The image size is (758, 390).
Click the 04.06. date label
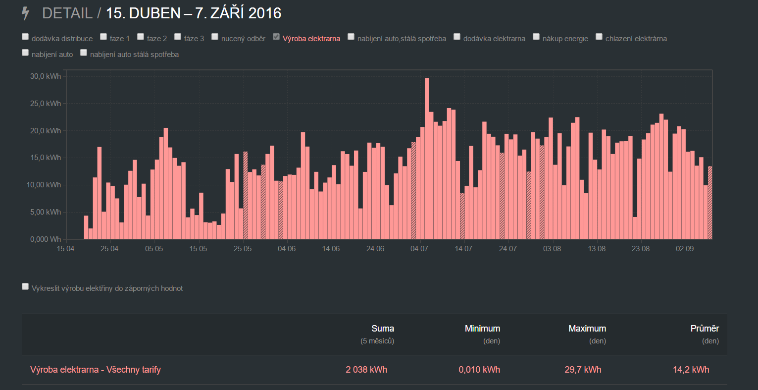(x=287, y=249)
